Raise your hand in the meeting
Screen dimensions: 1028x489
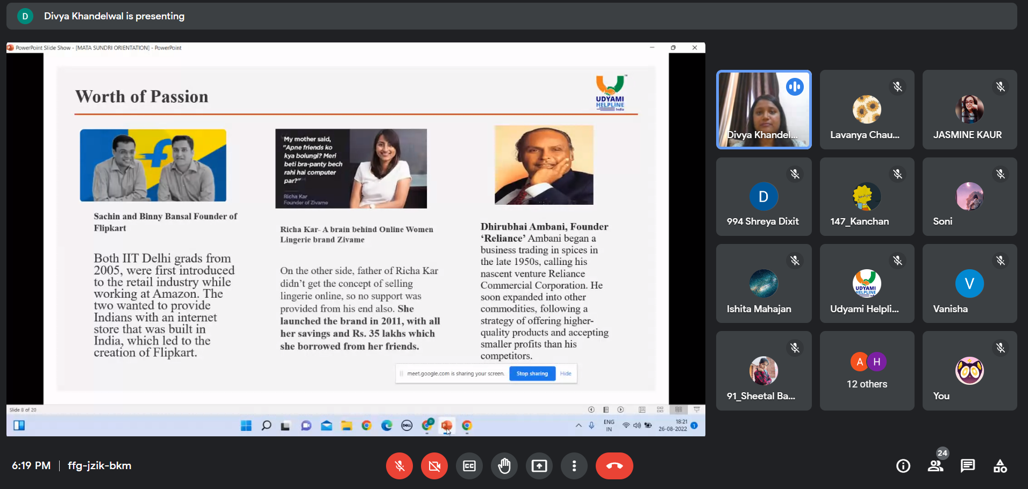point(504,466)
